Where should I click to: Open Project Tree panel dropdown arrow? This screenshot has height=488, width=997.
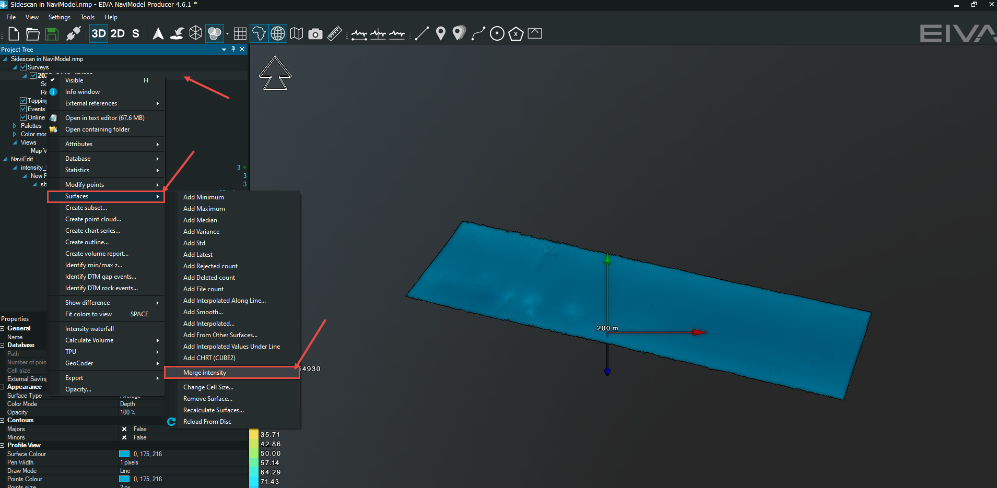[x=224, y=50]
